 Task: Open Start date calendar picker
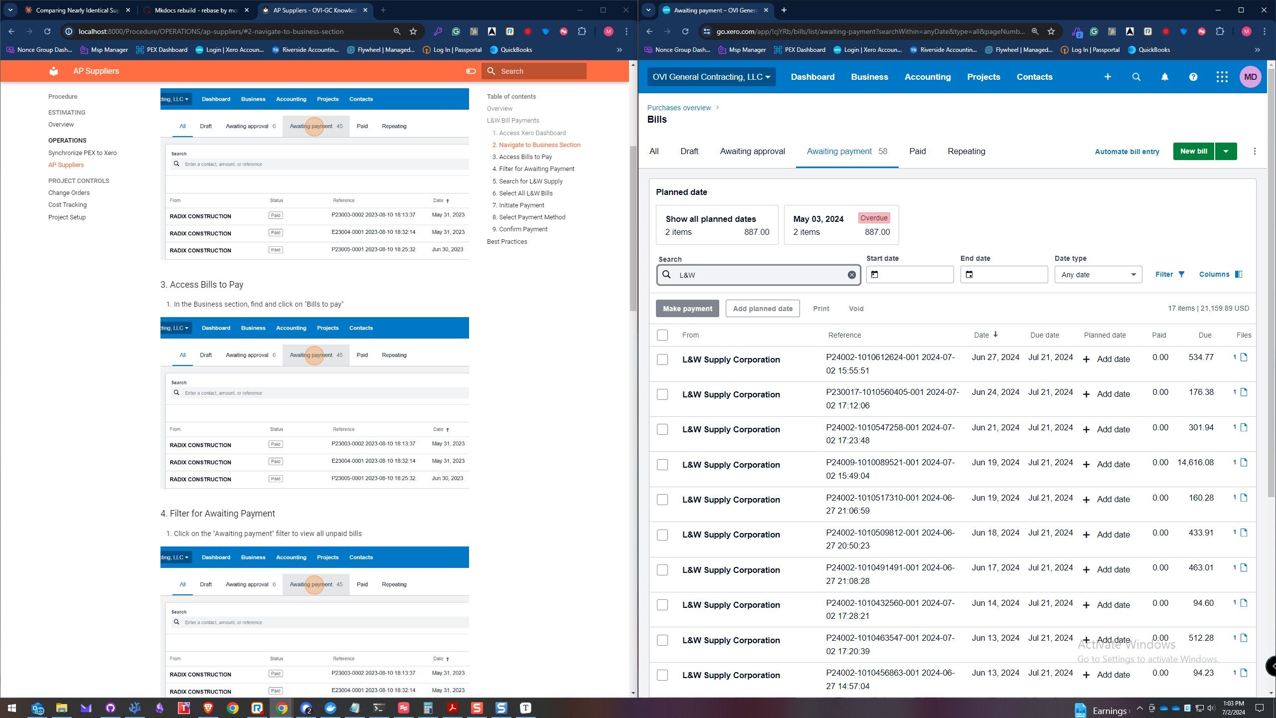point(874,274)
